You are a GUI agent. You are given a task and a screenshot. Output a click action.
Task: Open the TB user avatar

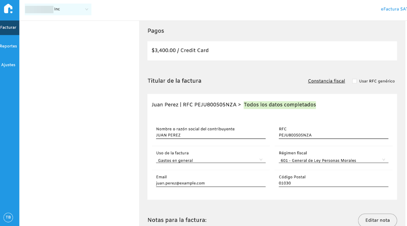coord(8,217)
